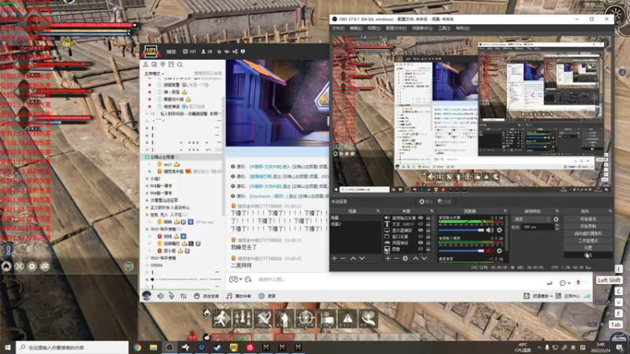
Task: Click the Windows taskbar search box
Action: coord(72,347)
